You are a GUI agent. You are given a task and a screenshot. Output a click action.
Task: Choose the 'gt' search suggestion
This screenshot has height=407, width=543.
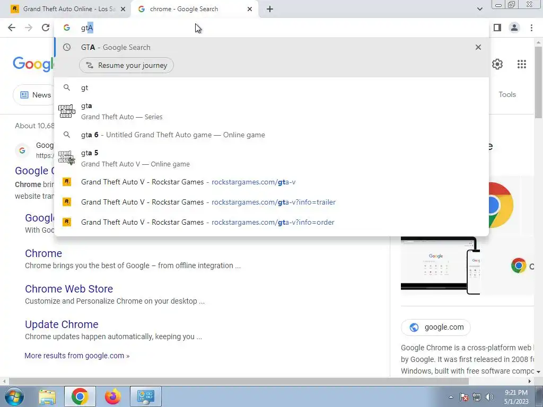tap(271, 87)
